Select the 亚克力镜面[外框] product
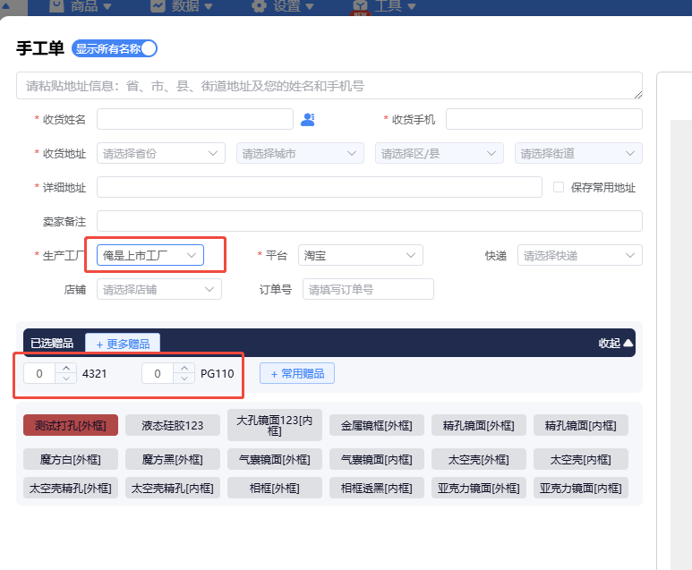Viewport: 692px width, 570px height. [478, 488]
